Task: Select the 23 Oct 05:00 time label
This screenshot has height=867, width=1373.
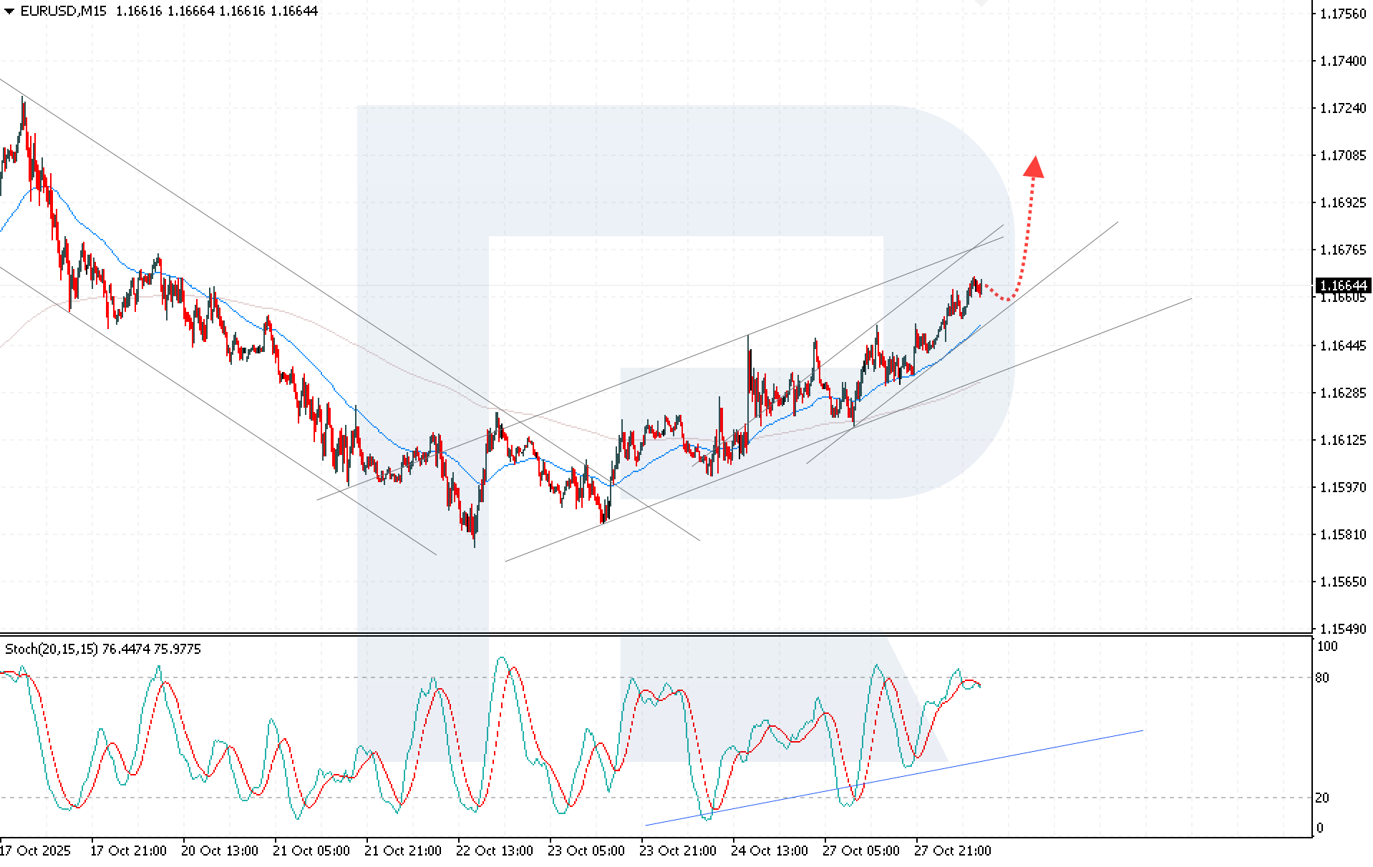Action: [586, 851]
